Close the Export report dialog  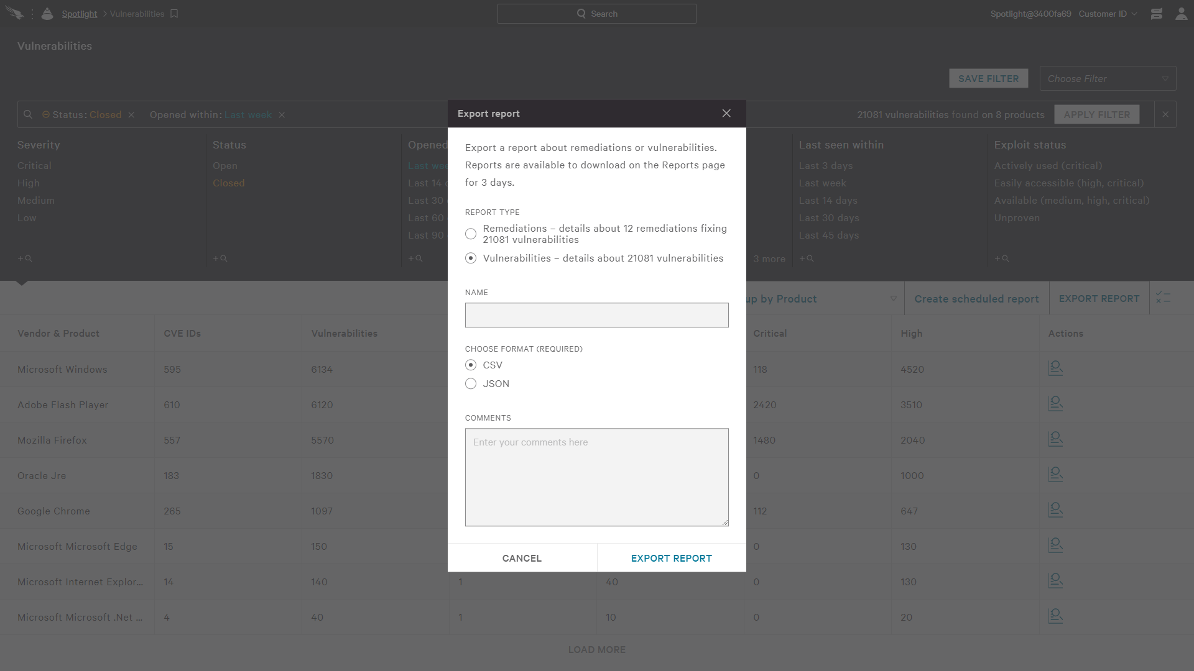pos(726,113)
